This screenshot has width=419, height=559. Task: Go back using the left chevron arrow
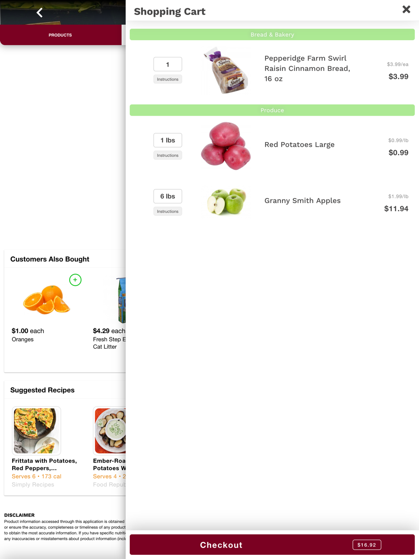(39, 13)
